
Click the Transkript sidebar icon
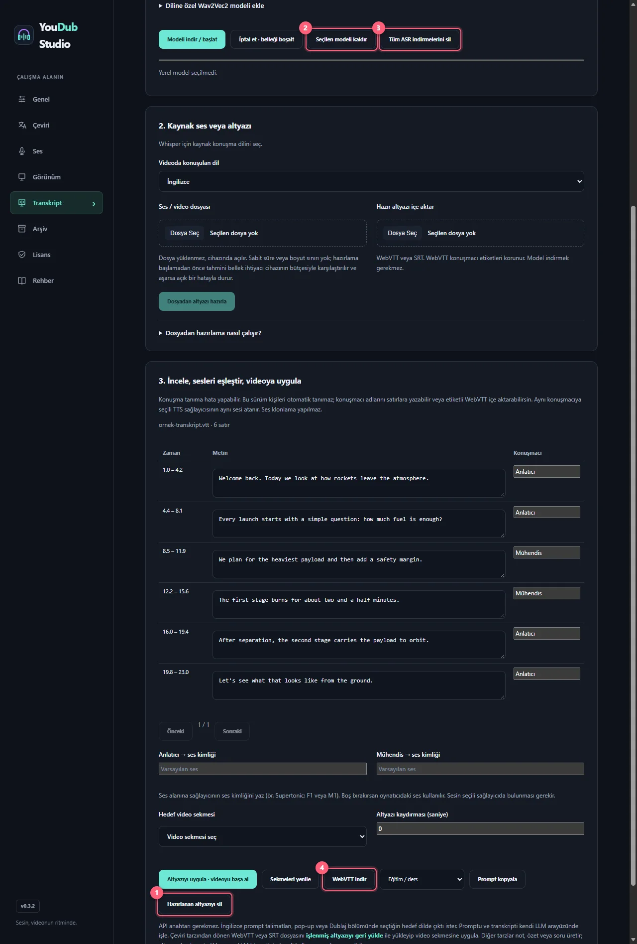point(22,203)
